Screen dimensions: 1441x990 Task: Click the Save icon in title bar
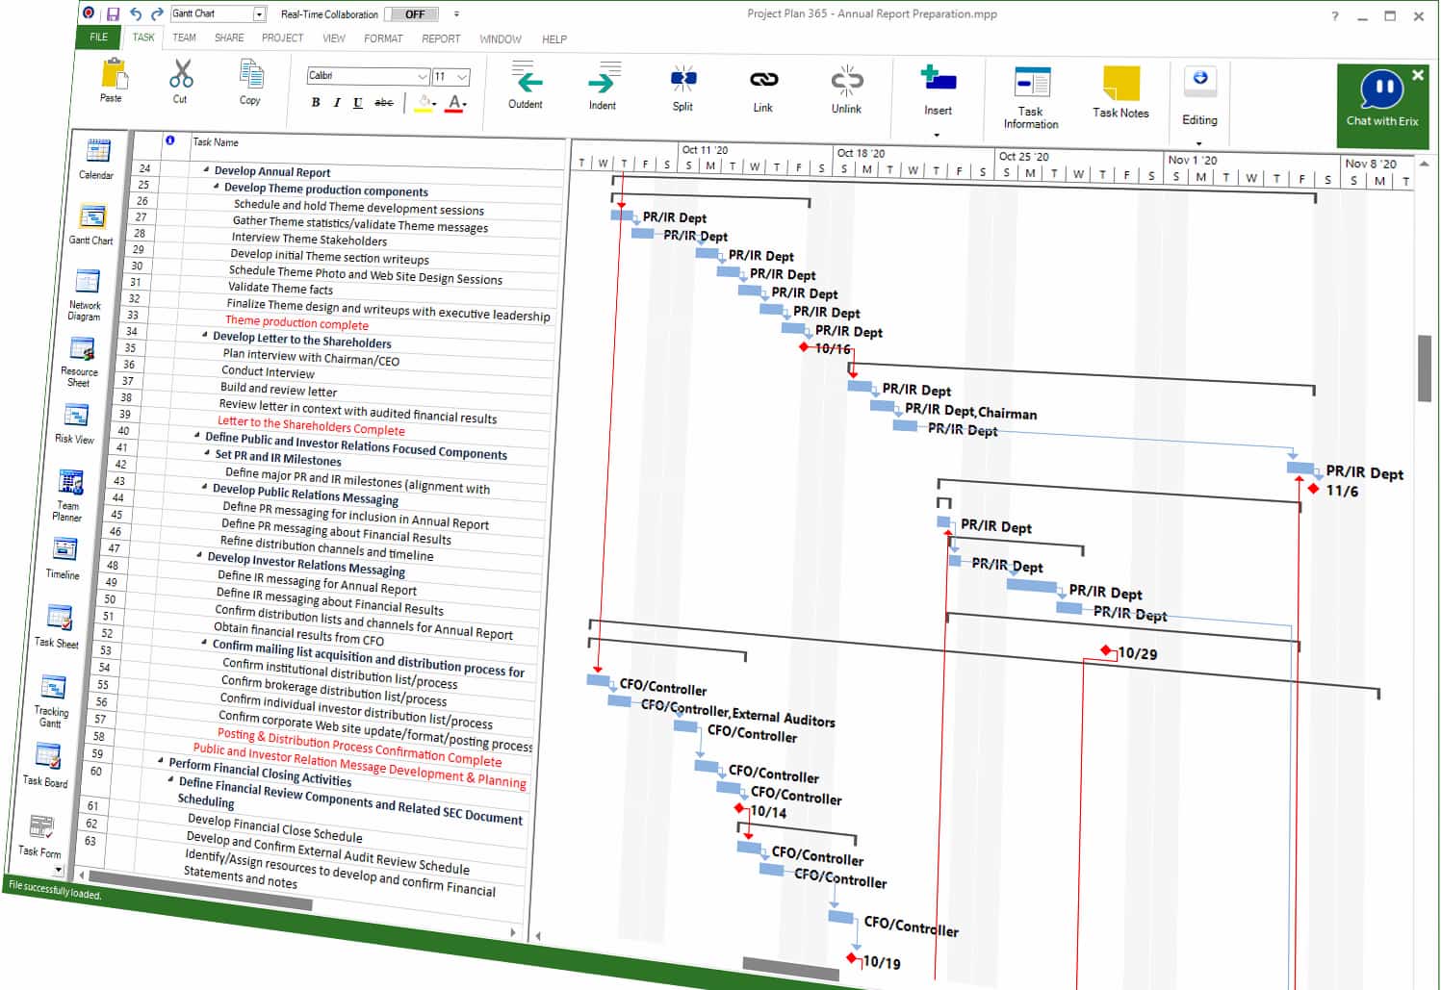coord(113,14)
